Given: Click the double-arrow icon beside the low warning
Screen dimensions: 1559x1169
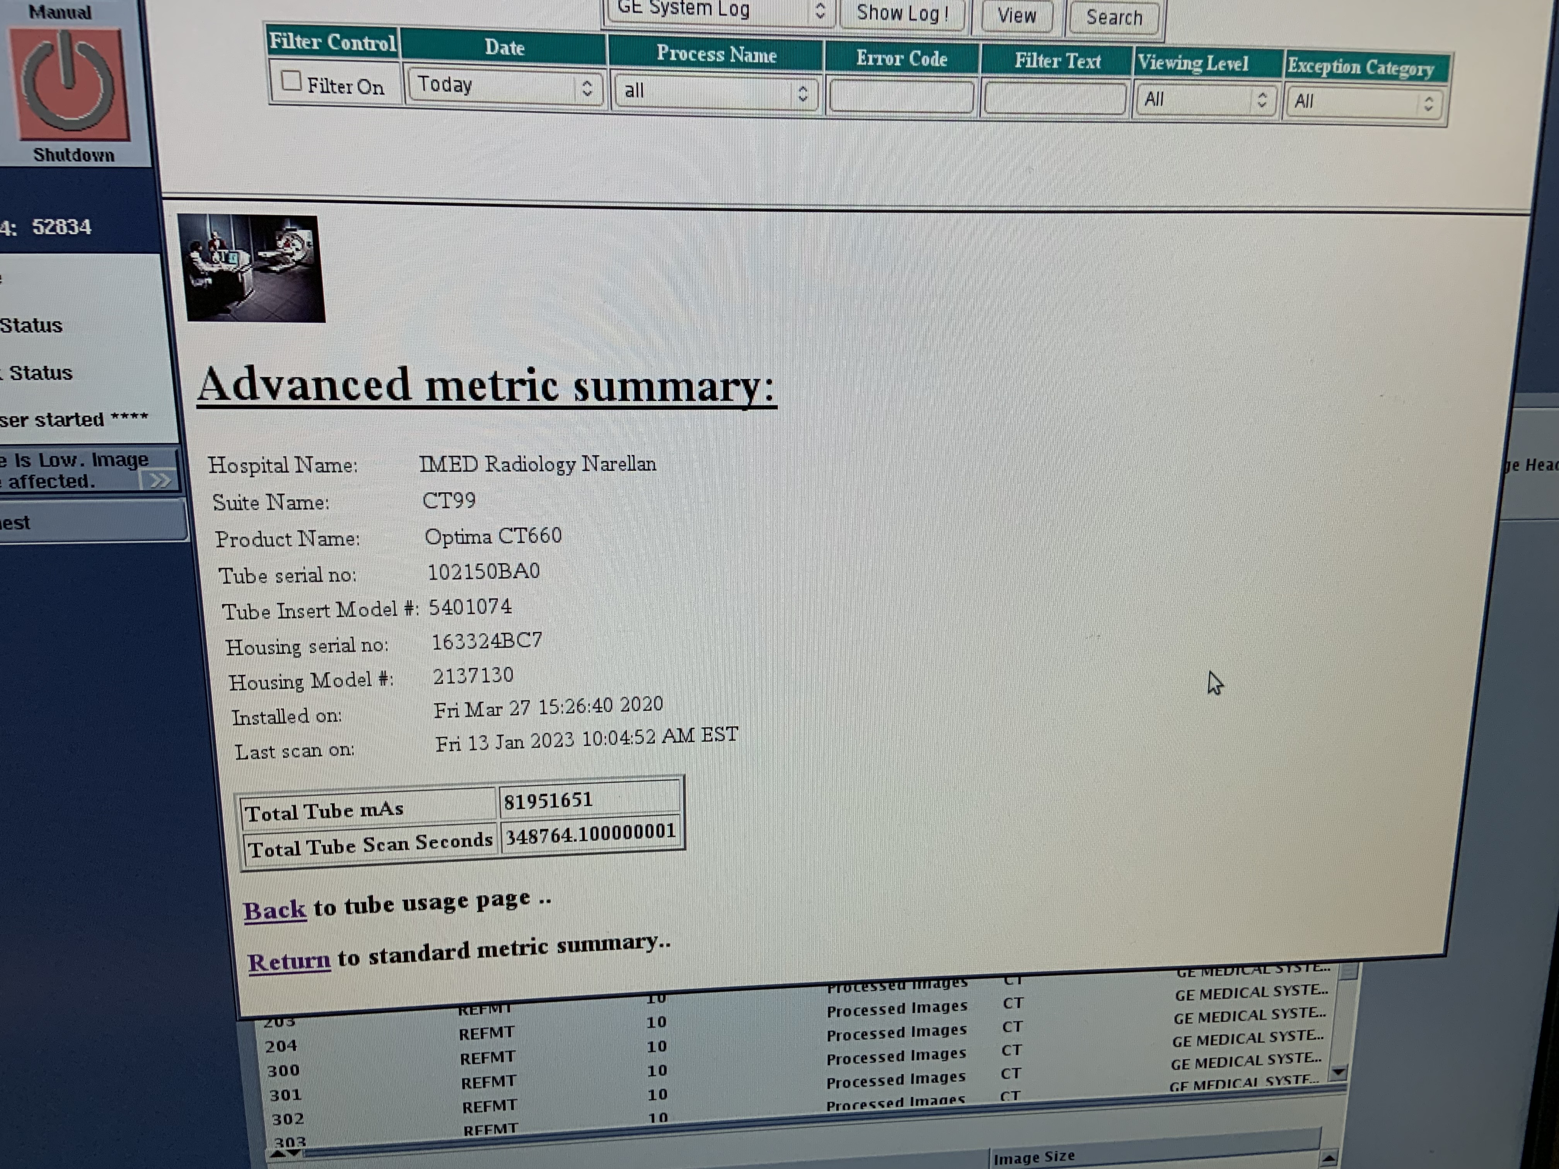Looking at the screenshot, I should coord(159,481).
